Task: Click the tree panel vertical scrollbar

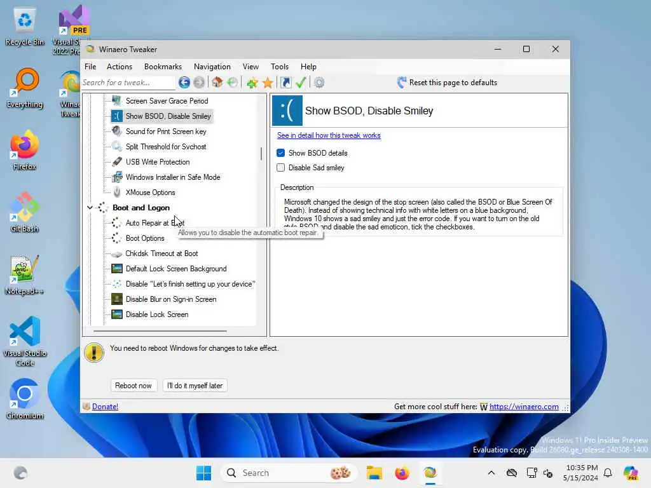Action: (x=261, y=154)
